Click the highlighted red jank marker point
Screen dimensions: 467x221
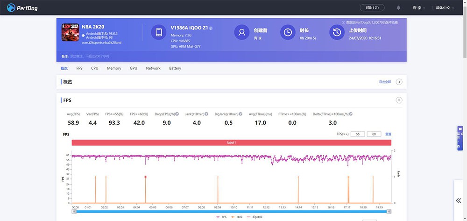pyautogui.click(x=145, y=177)
